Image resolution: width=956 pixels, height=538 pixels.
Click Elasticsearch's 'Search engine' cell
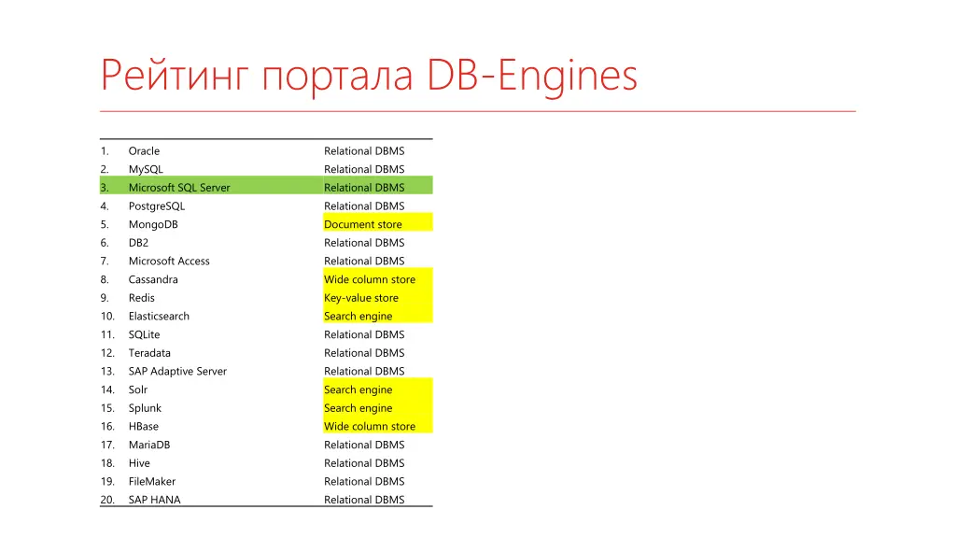click(x=378, y=314)
